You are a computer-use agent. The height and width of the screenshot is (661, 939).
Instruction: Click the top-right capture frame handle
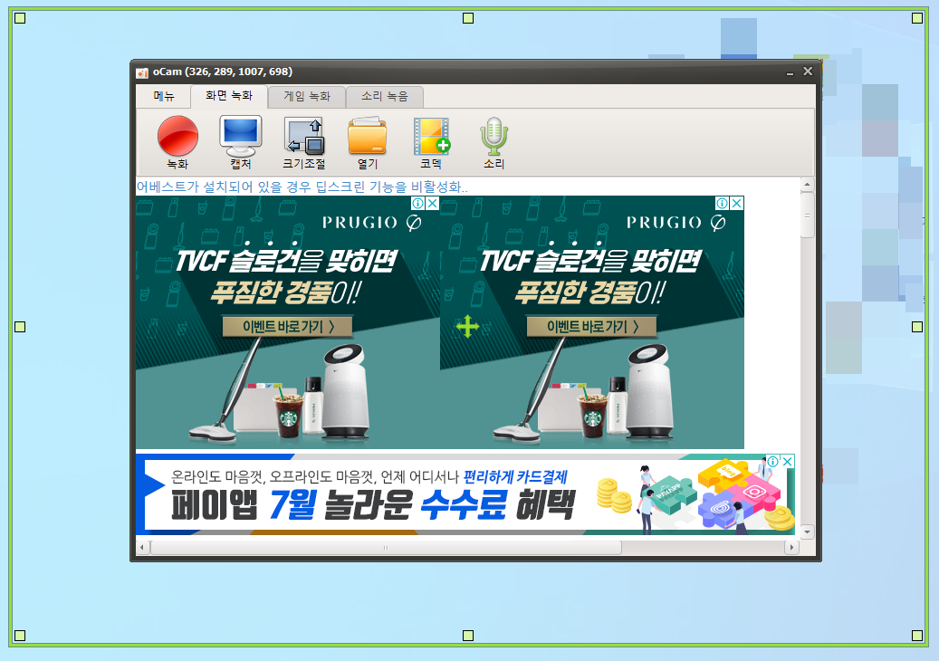pyautogui.click(x=917, y=18)
